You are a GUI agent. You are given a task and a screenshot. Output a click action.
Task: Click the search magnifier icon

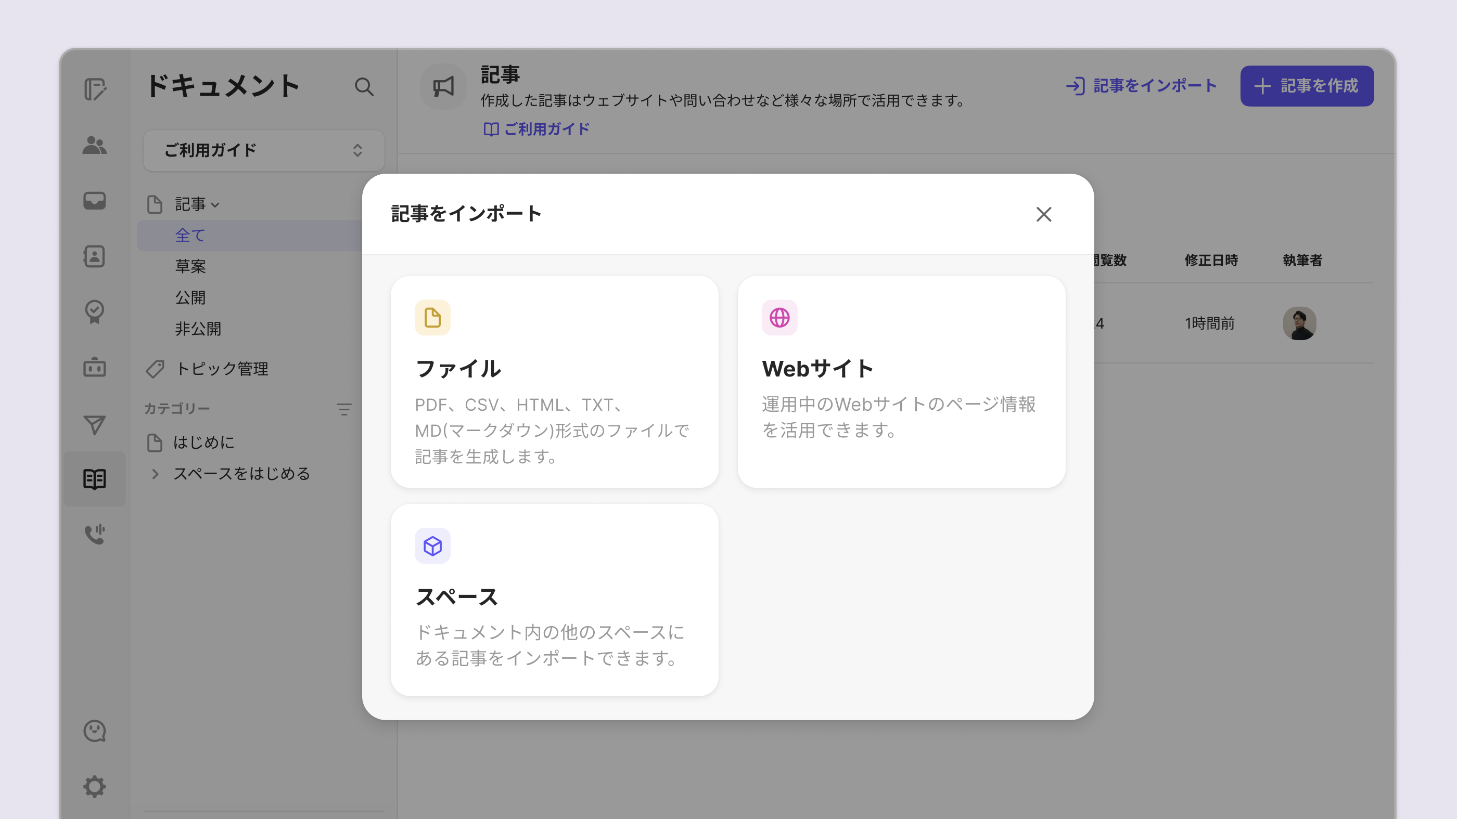pos(364,87)
